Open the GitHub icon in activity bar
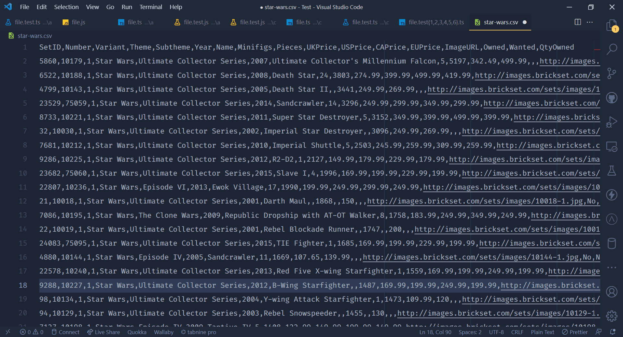623x337 pixels. [612, 98]
